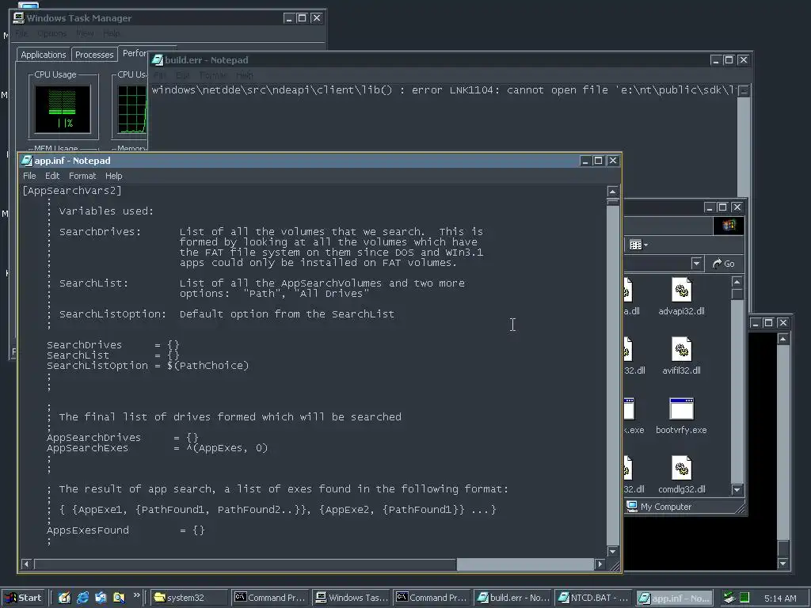Click scroll up arrow in Command Prompt window
The height and width of the screenshot is (608, 811).
pos(783,339)
